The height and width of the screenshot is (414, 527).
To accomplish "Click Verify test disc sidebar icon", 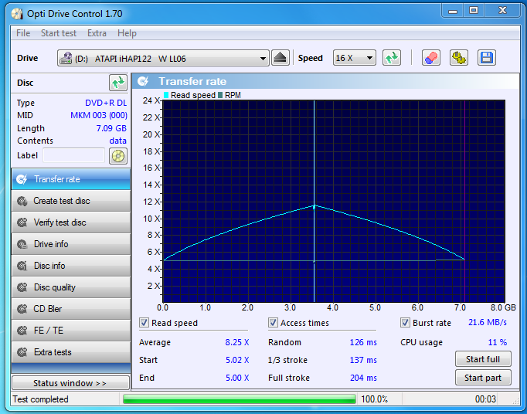I will (22, 222).
